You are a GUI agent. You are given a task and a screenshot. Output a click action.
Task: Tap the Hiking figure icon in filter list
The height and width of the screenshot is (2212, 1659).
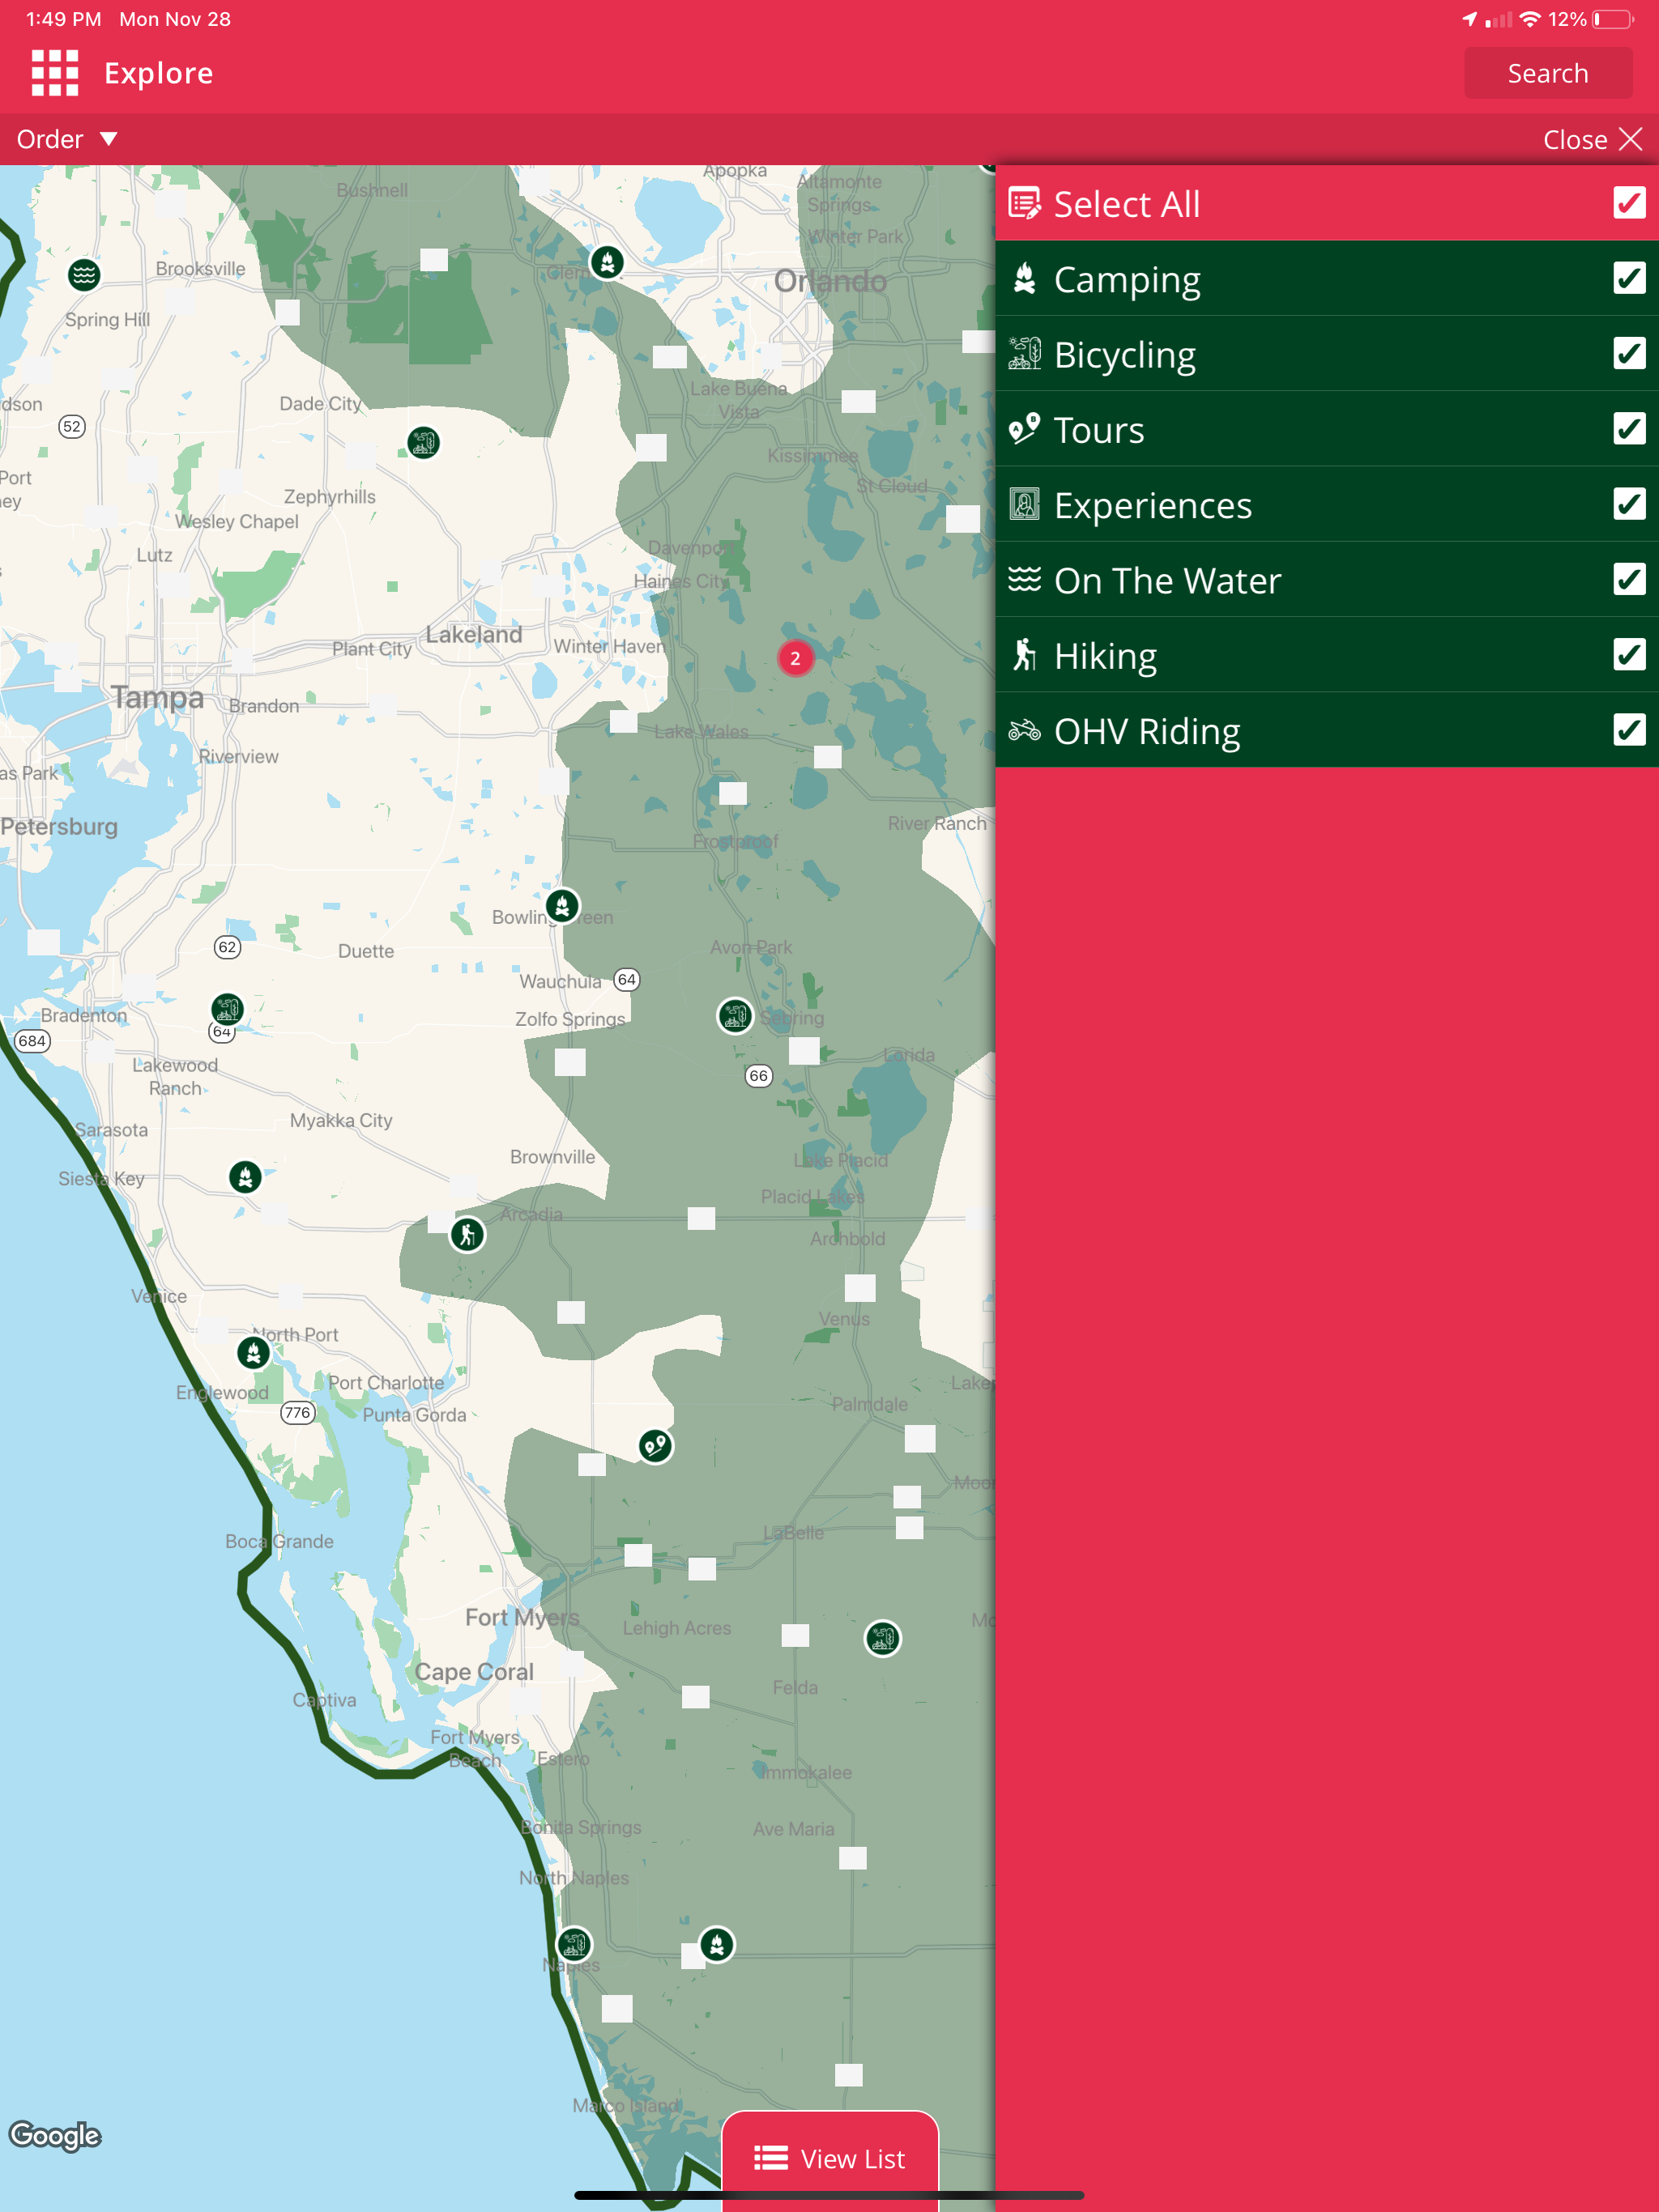[1024, 655]
